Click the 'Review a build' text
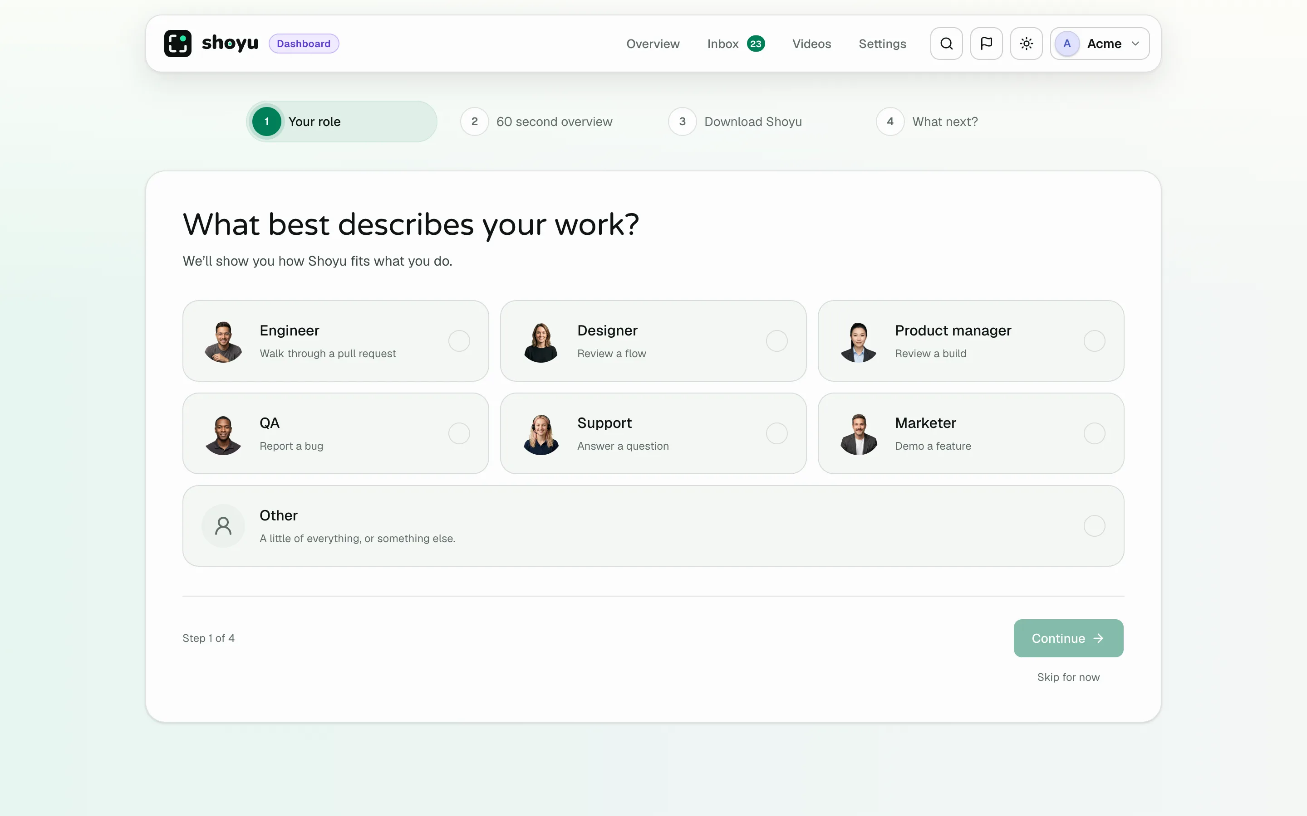Viewport: 1307px width, 816px height. tap(931, 354)
